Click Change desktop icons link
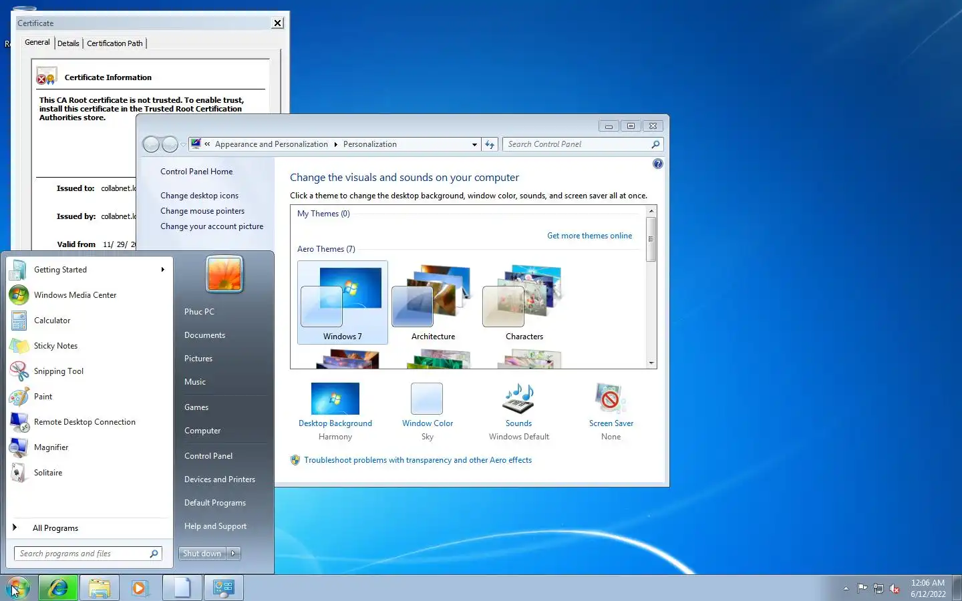The height and width of the screenshot is (601, 962). click(x=199, y=196)
